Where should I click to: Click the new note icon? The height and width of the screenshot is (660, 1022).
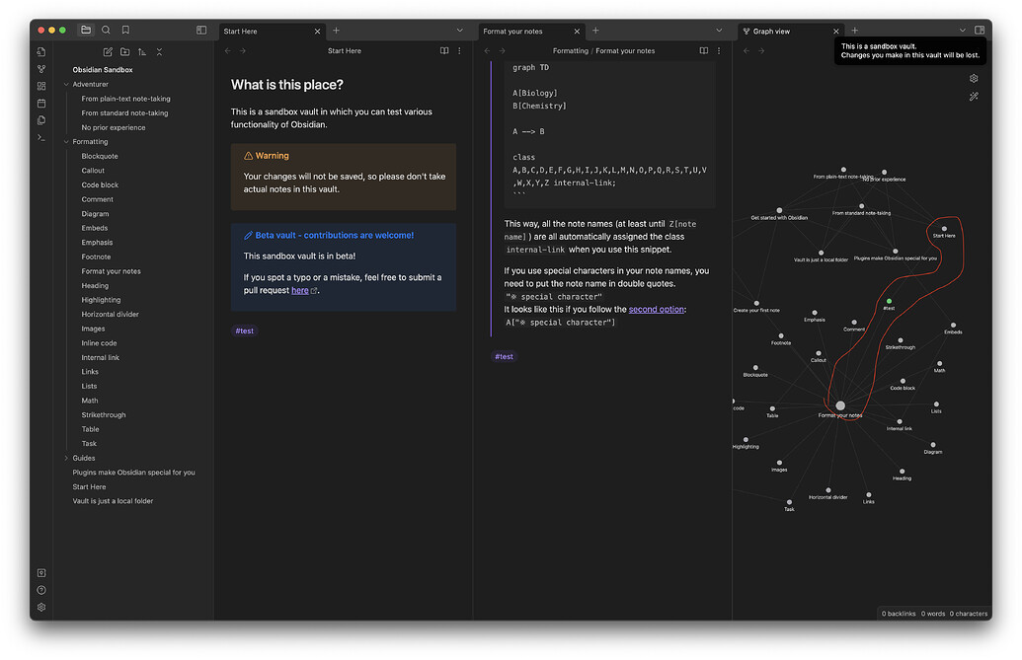tap(108, 51)
